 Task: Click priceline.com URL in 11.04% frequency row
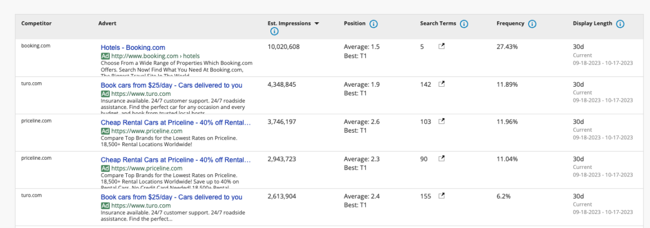click(147, 168)
